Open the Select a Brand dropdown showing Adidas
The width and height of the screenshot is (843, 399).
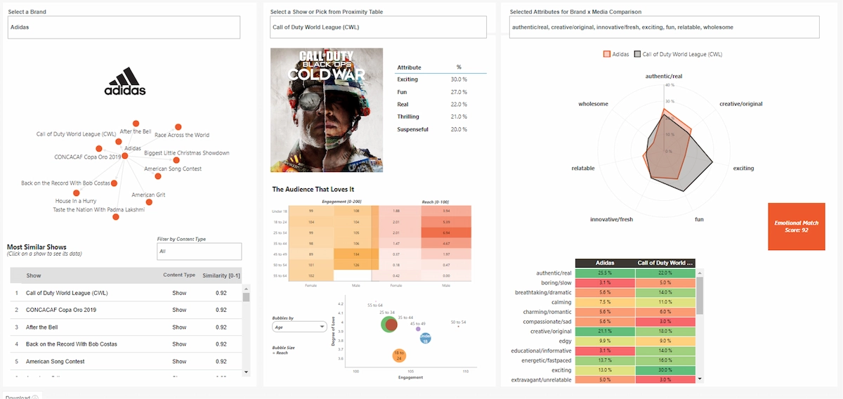coord(124,27)
